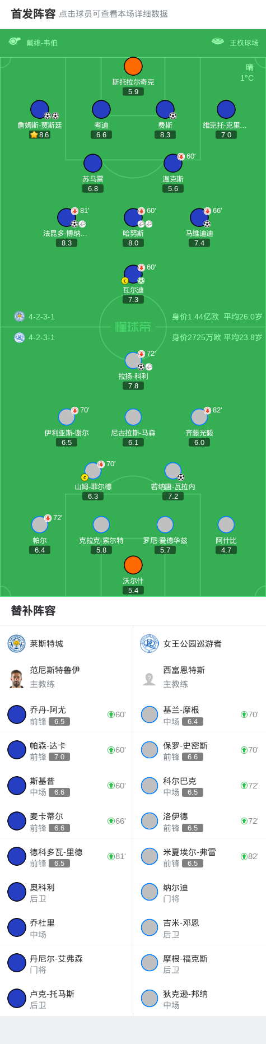This screenshot has width=266, height=1044.
Task: Click the 王权球场 stadium icon
Action: [218, 41]
